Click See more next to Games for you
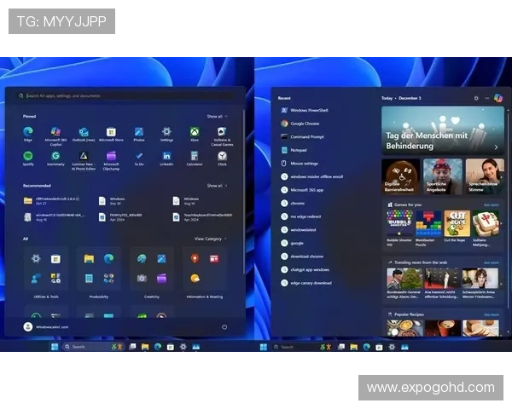512x409 pixels. [492, 204]
